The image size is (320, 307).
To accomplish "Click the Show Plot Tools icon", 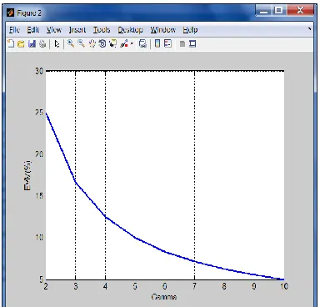I will click(x=192, y=44).
